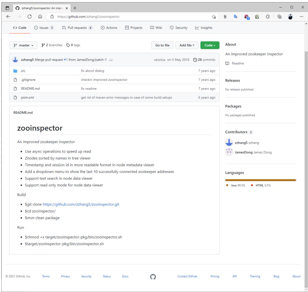Open the Collections icon in toolbar
This screenshot has height=292, width=308.
tap(279, 17)
